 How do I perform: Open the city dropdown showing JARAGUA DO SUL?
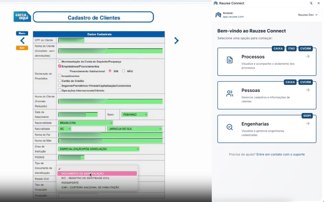pos(135,129)
